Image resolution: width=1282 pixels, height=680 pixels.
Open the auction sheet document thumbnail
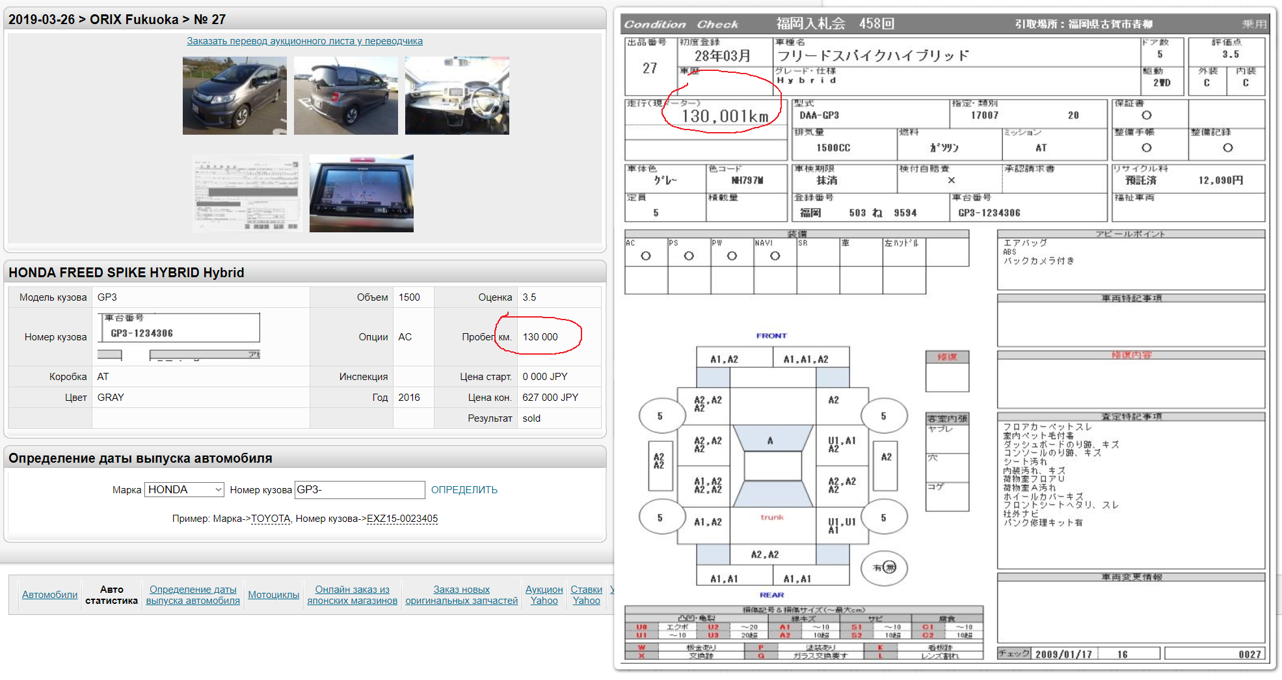(x=248, y=193)
